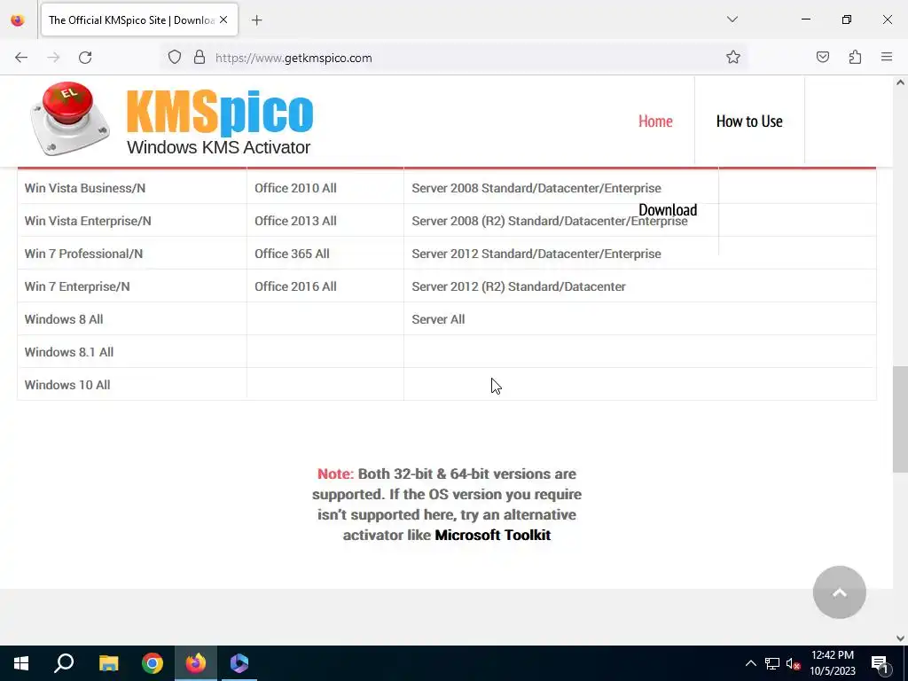The height and width of the screenshot is (681, 908).
Task: Click the scrollbar up arrow
Action: click(900, 82)
